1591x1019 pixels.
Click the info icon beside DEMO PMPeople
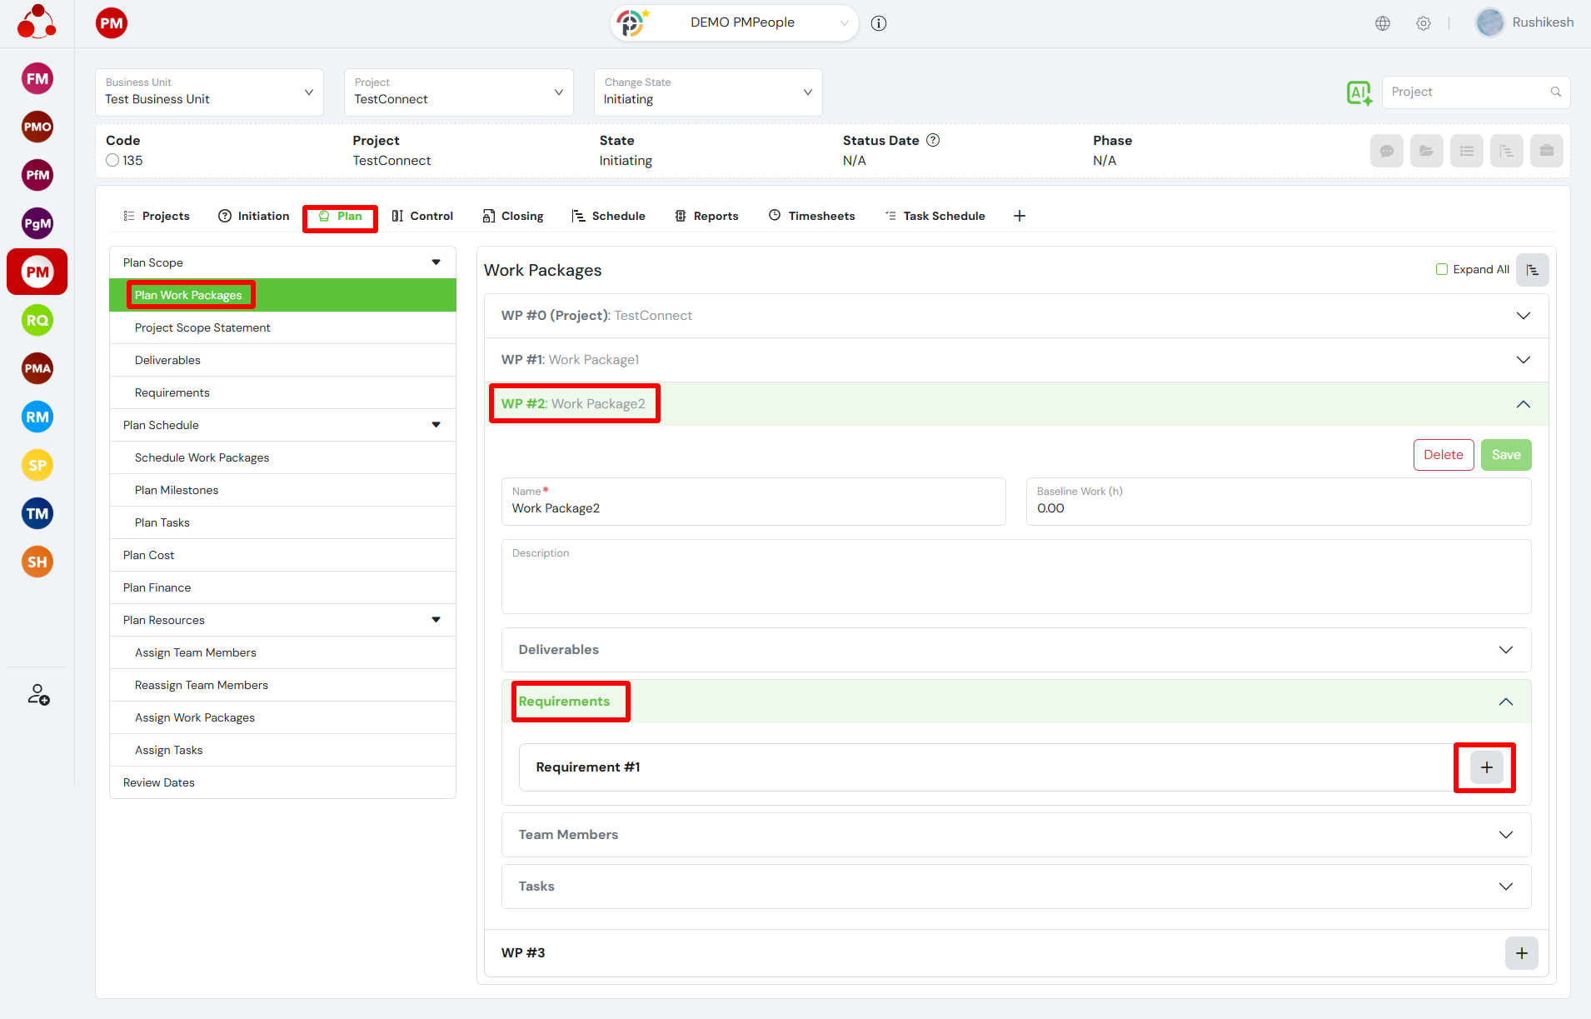coord(879,23)
